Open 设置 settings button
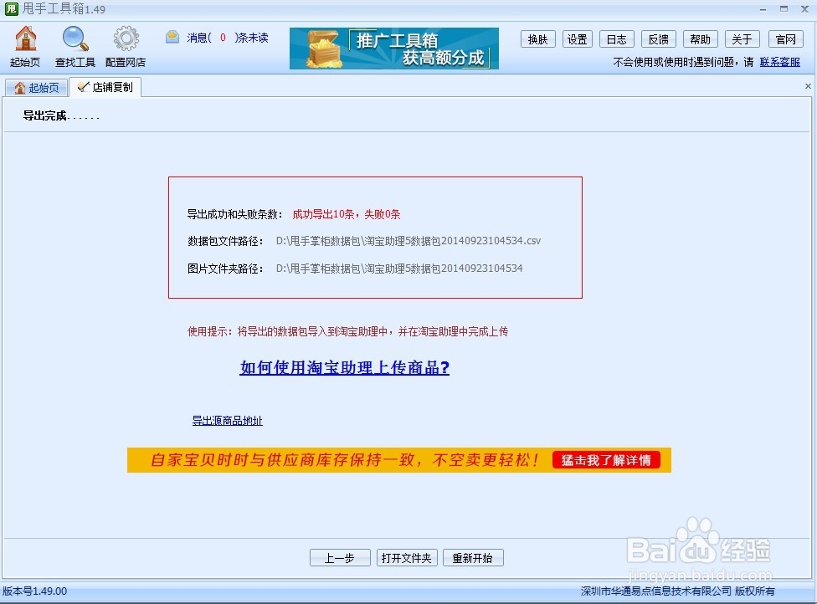This screenshot has width=817, height=604. click(x=578, y=39)
